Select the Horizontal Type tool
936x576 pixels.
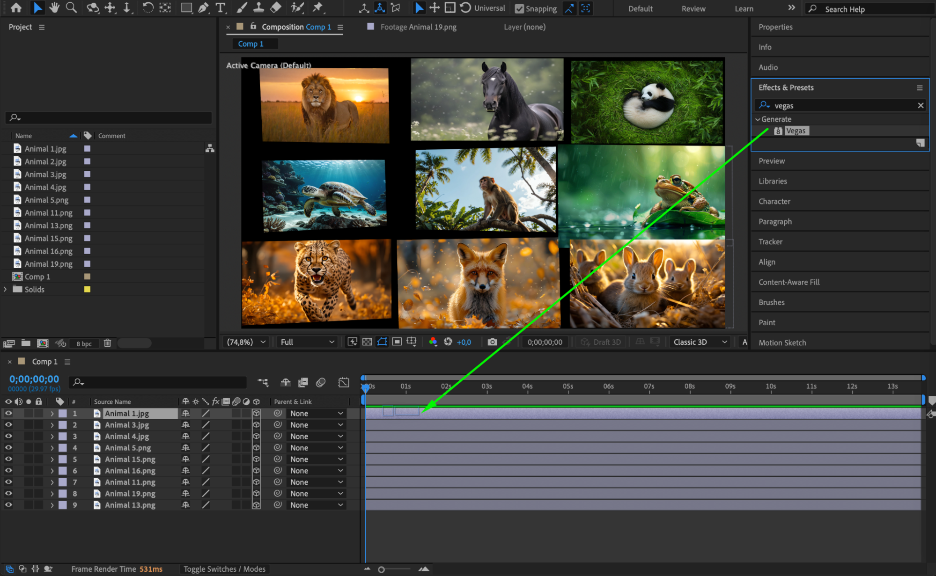click(x=220, y=7)
